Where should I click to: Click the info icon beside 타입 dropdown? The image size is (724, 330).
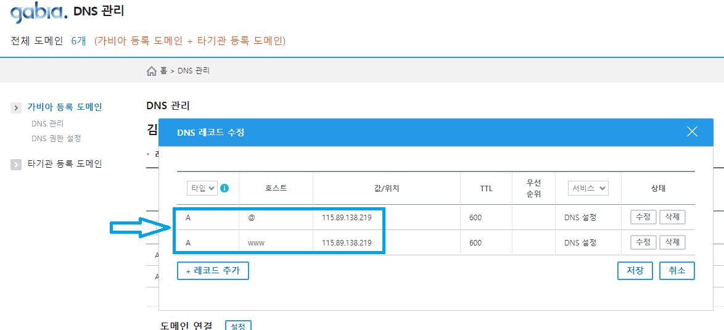point(224,188)
